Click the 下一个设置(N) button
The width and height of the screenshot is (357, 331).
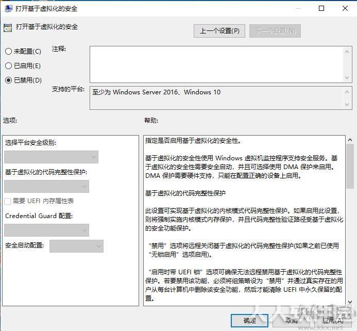[275, 31]
